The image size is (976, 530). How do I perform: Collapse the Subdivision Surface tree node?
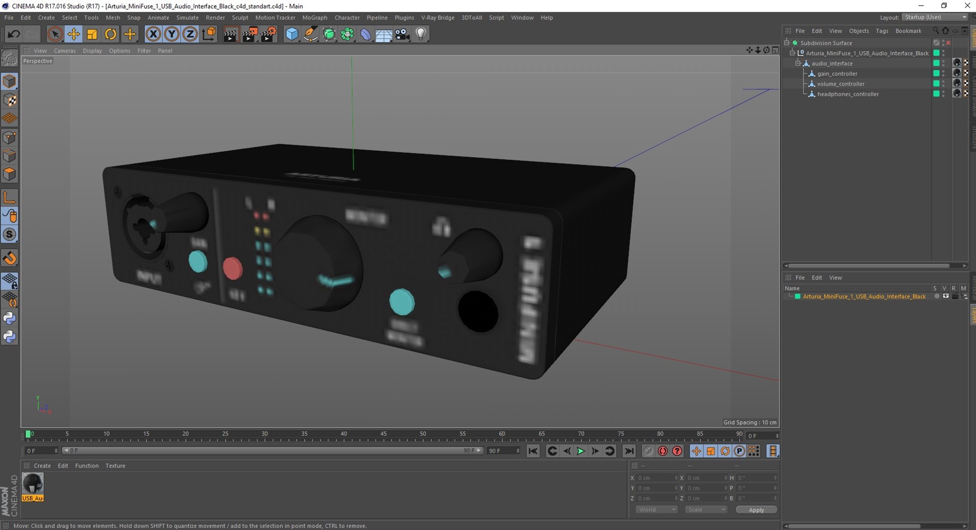click(x=787, y=43)
